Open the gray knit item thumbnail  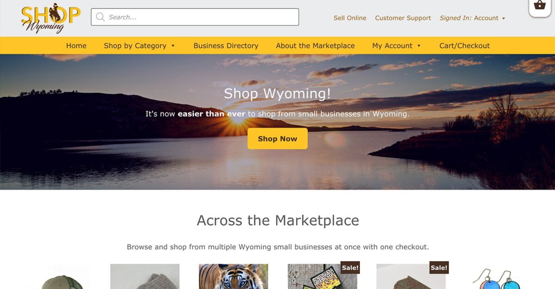[145, 277]
